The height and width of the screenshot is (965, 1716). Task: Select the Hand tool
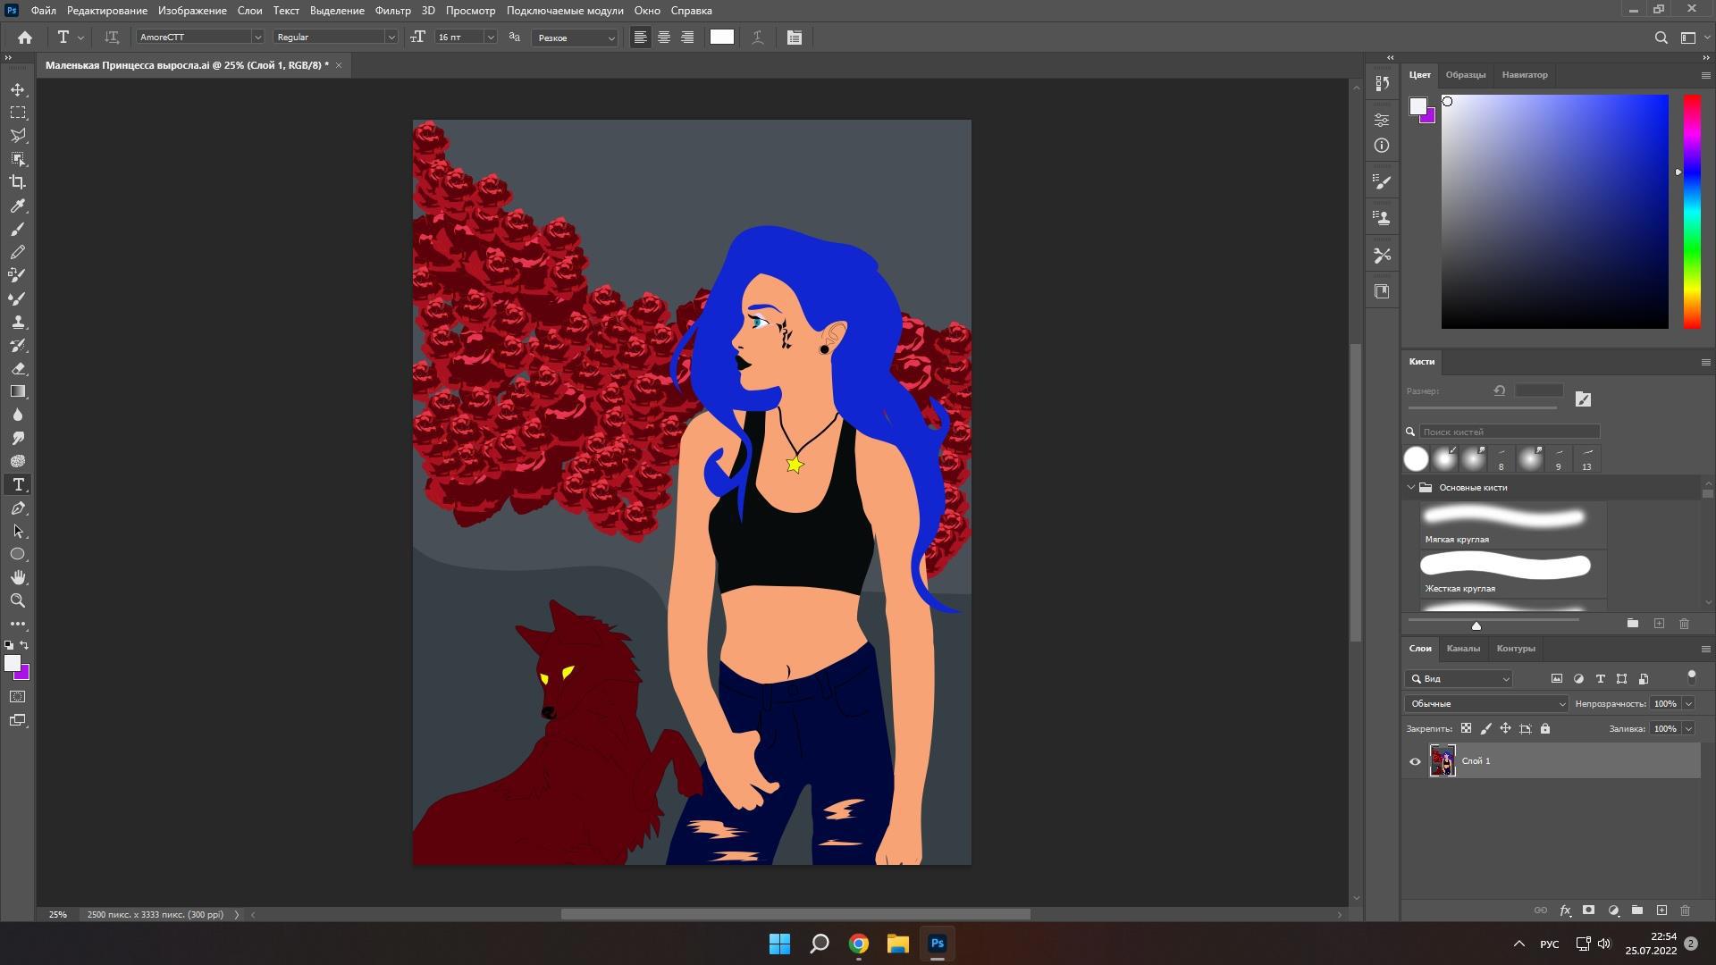18,577
